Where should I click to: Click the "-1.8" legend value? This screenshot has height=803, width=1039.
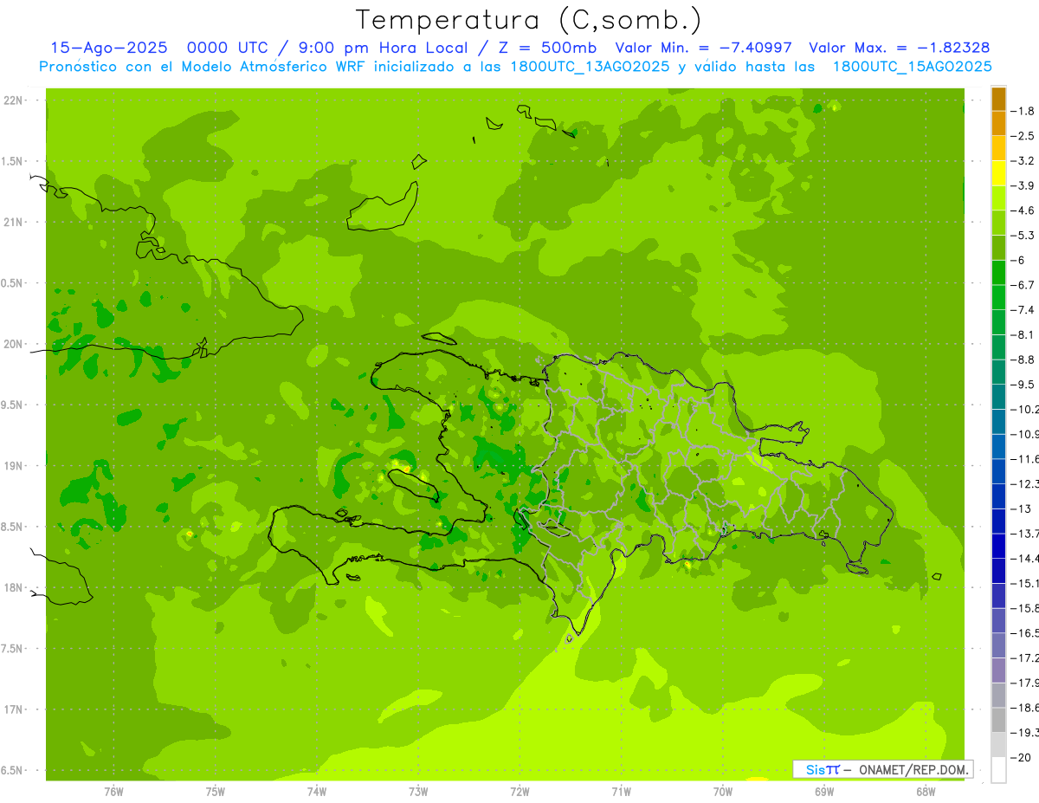click(1023, 111)
